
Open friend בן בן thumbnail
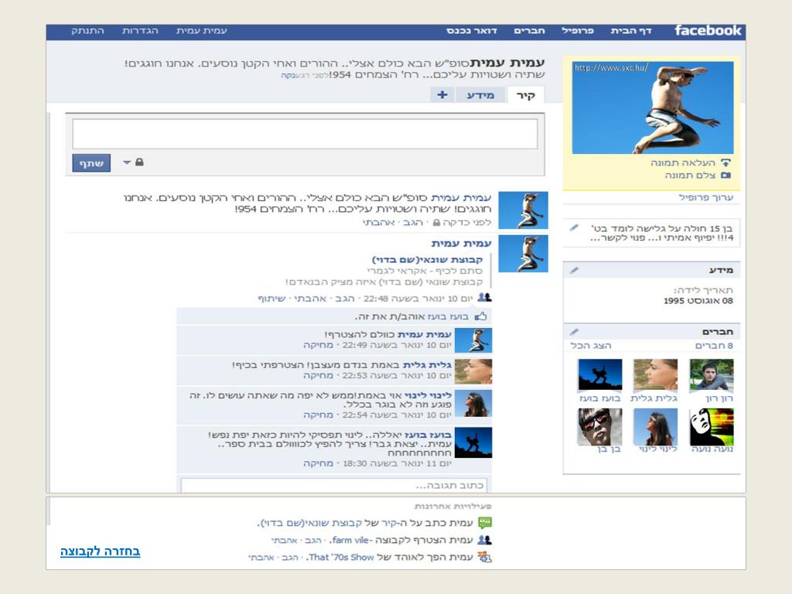coord(600,427)
